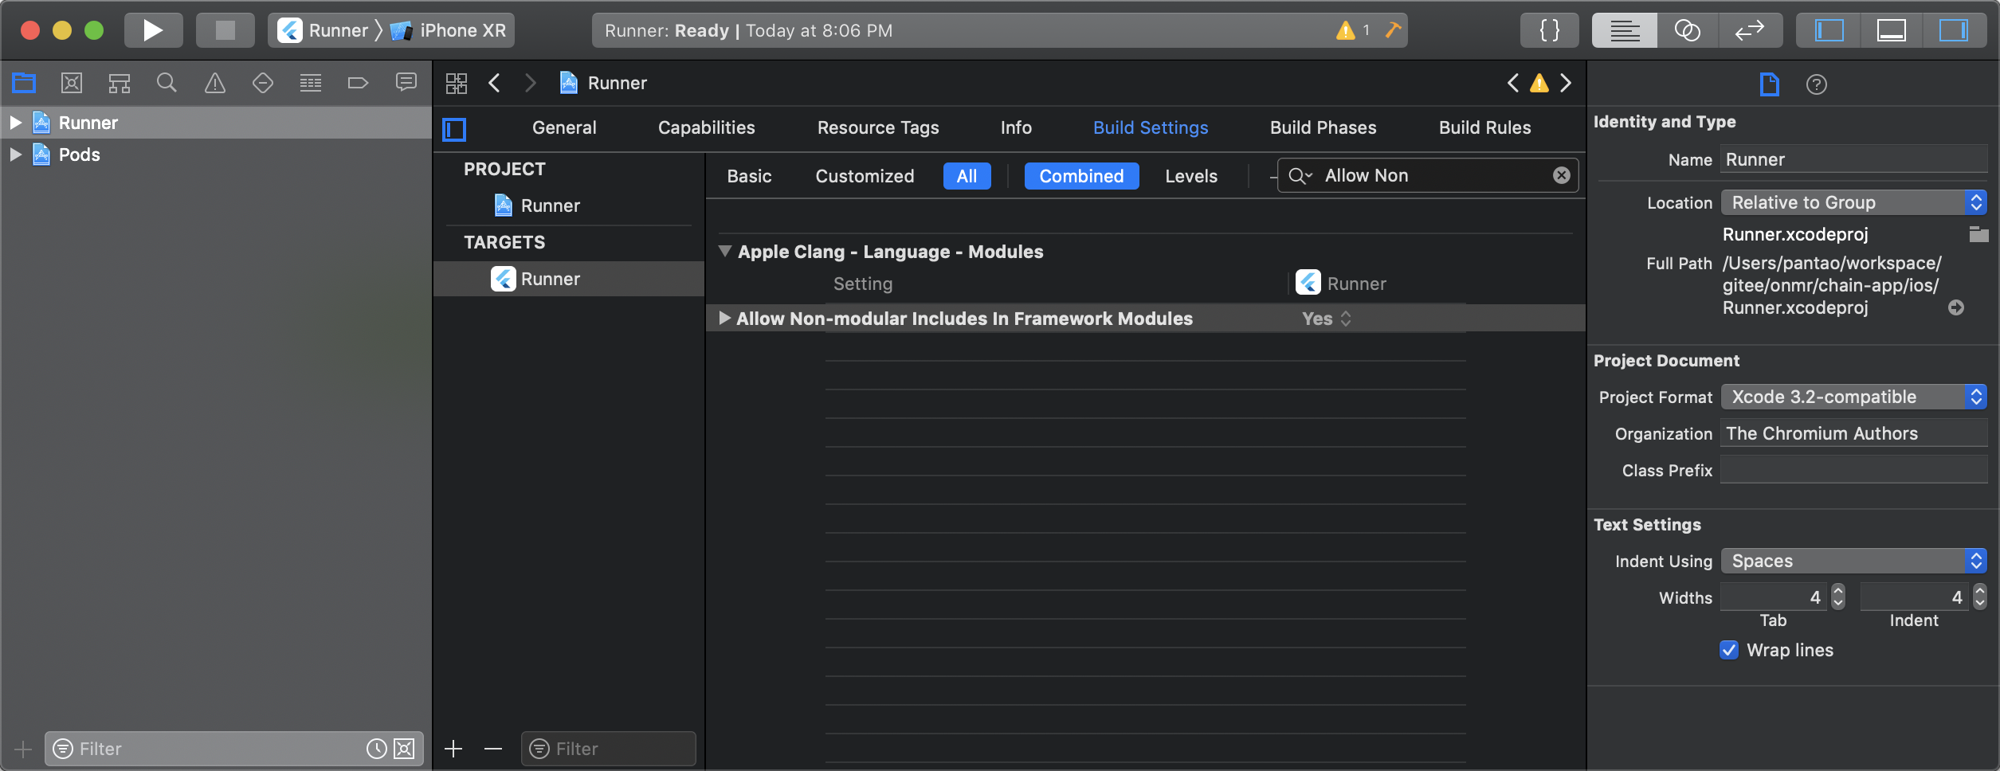Click the Run (play) button
The height and width of the screenshot is (771, 2000).
tap(152, 30)
